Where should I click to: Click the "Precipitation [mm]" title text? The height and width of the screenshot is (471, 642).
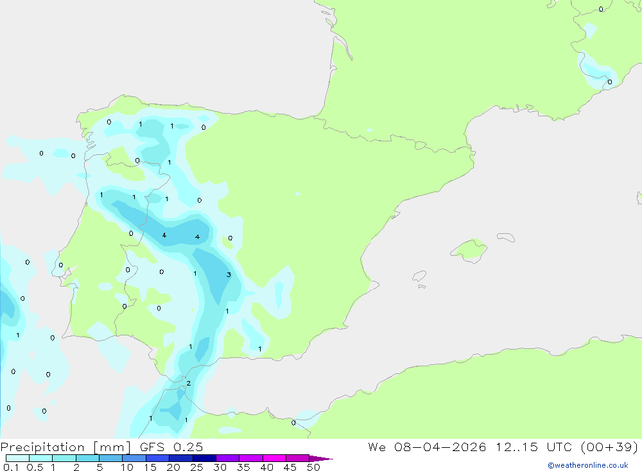point(66,447)
